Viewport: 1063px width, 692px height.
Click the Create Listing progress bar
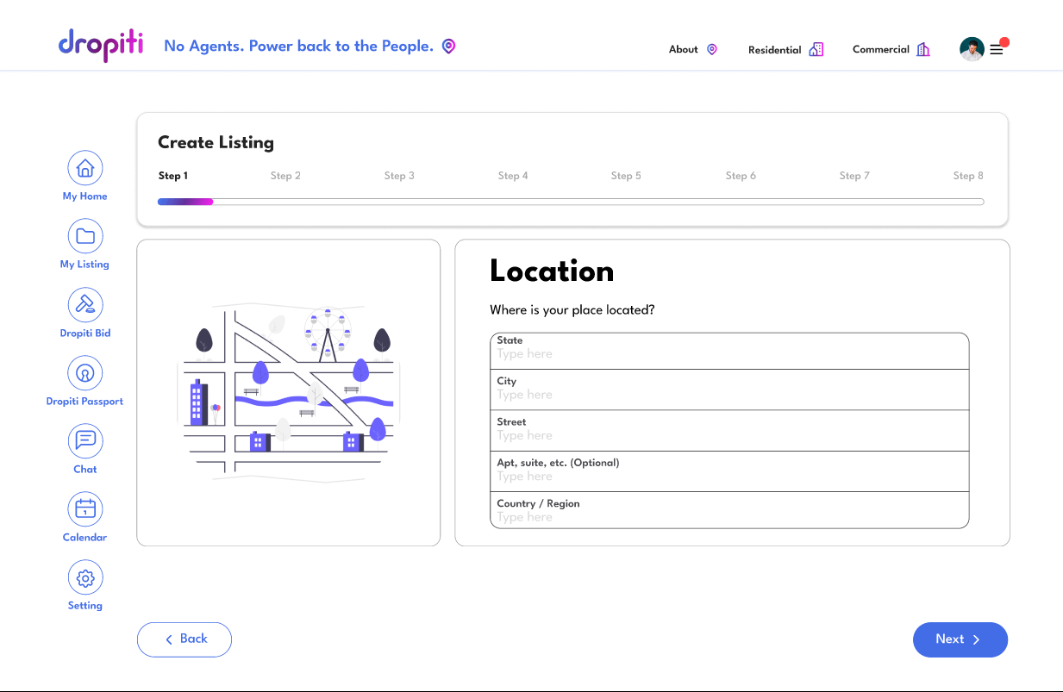(x=570, y=202)
